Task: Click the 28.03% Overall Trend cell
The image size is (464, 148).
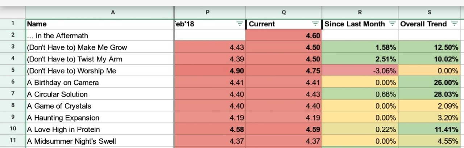Action: [430, 94]
